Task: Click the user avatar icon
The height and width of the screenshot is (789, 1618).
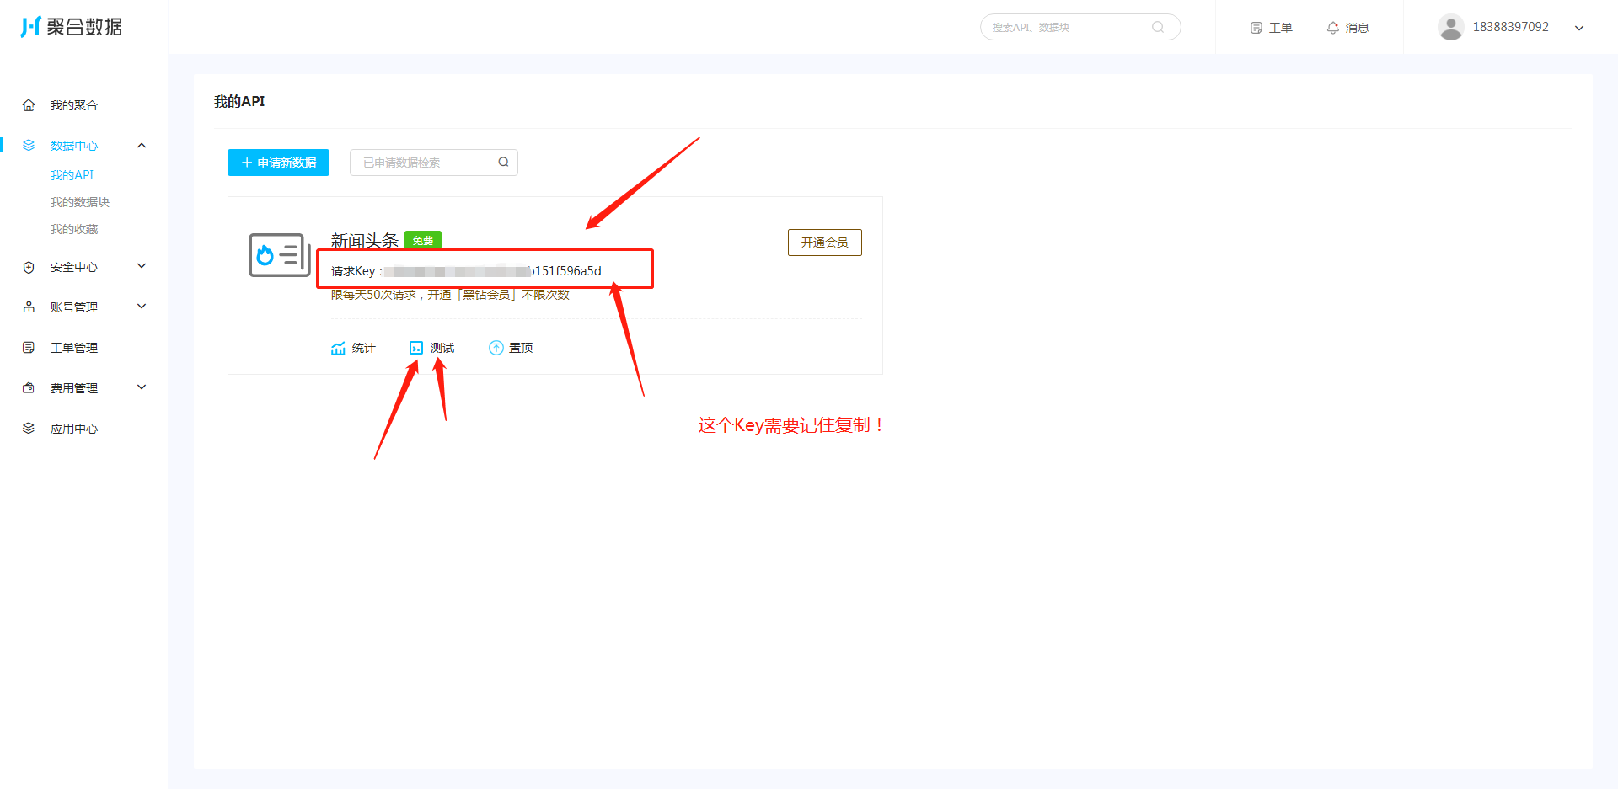Action: pyautogui.click(x=1450, y=27)
